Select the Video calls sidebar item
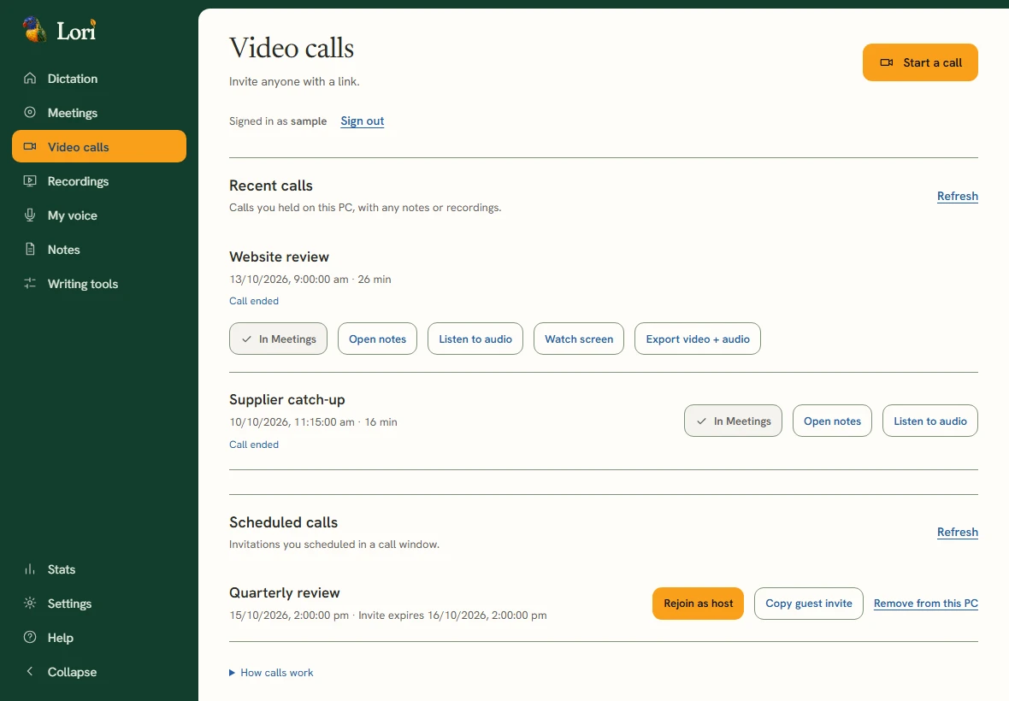This screenshot has height=701, width=1009. coord(99,147)
